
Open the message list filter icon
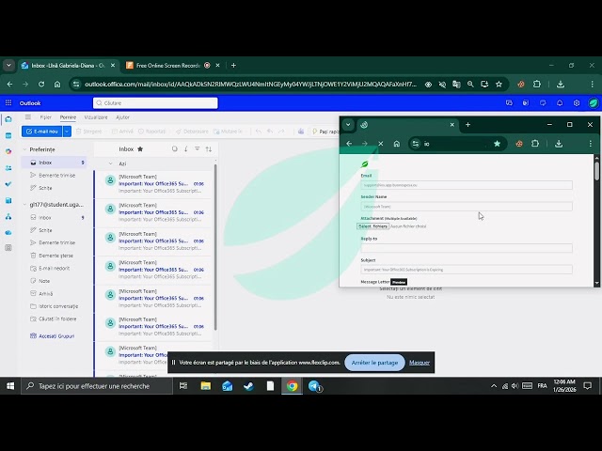[x=197, y=148]
